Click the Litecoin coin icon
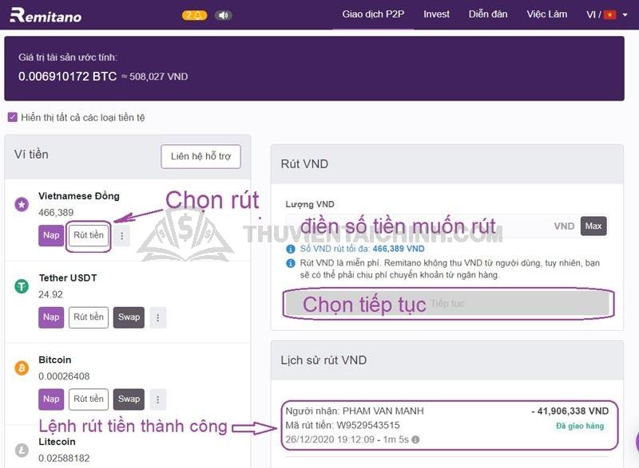 (x=22, y=450)
